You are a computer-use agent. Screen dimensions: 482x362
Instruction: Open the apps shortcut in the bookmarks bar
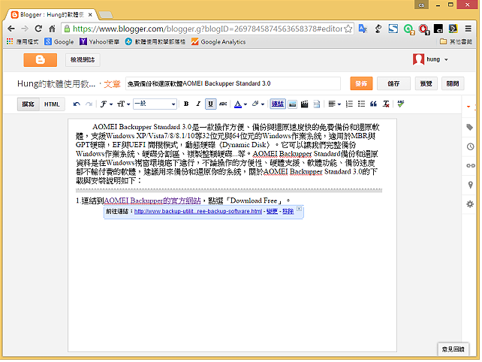(x=23, y=41)
